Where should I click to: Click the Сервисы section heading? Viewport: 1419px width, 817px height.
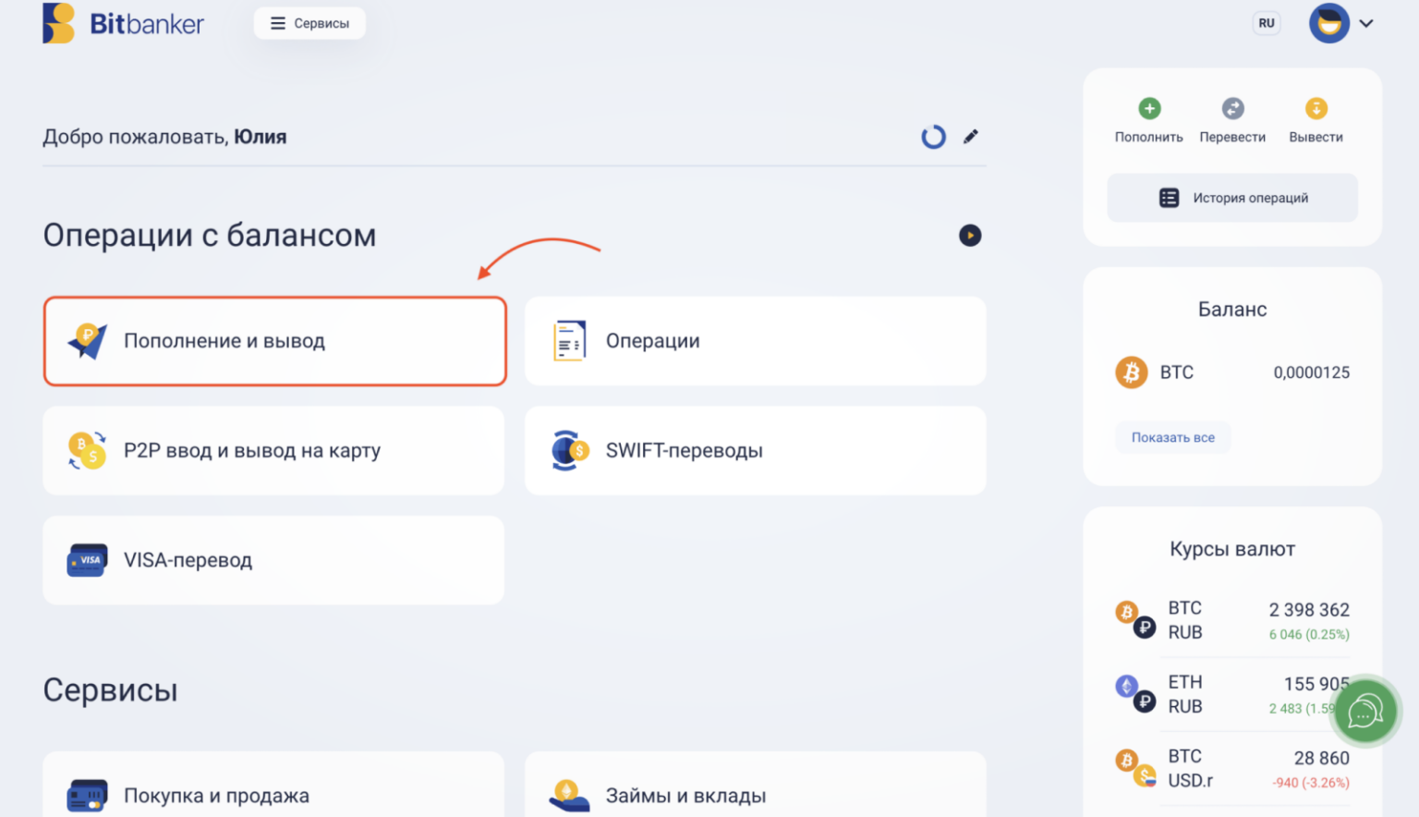click(111, 690)
